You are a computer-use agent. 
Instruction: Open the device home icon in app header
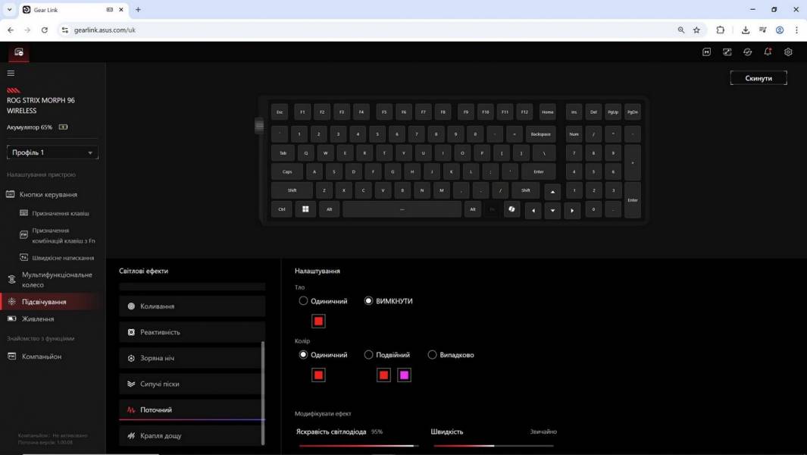pos(19,52)
